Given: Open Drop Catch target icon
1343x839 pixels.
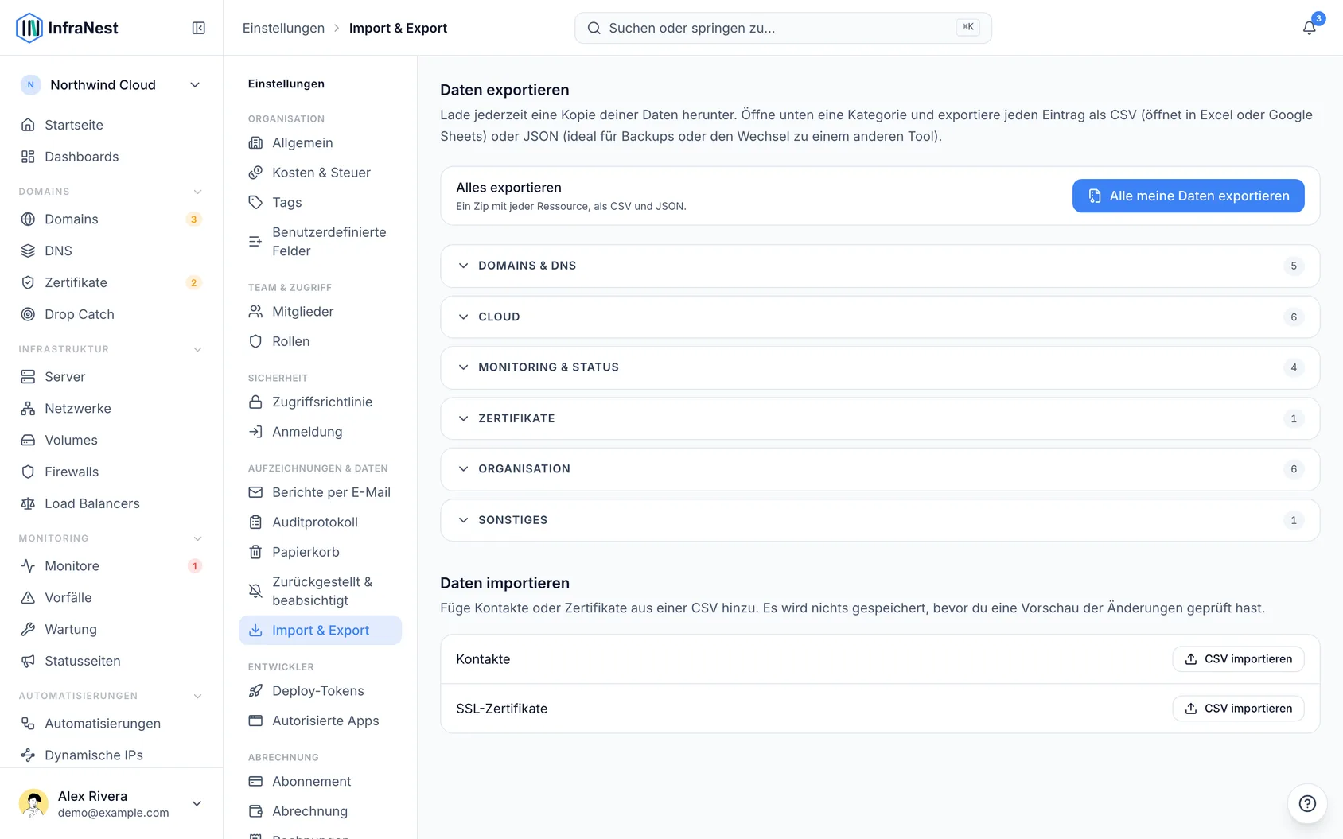Looking at the screenshot, I should click(28, 314).
